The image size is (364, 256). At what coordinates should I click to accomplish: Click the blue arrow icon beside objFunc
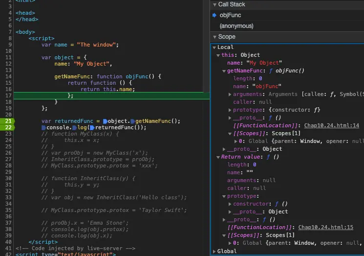[x=214, y=15]
